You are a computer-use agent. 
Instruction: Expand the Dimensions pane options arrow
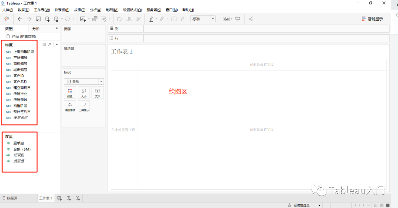57,45
